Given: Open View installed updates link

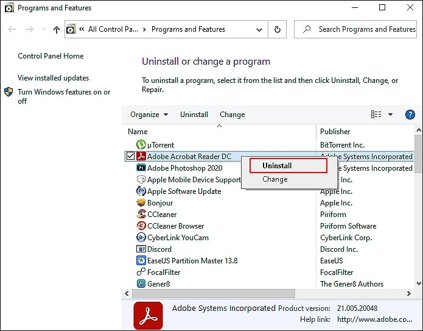Looking at the screenshot, I should pos(53,78).
